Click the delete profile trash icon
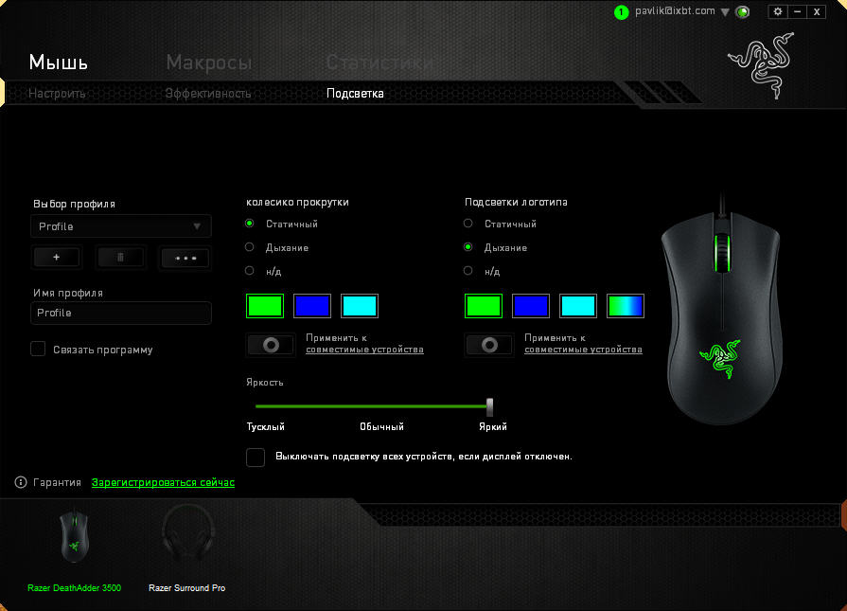This screenshot has height=611, width=847. point(120,258)
